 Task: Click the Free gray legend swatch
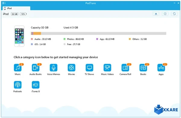coord(65,44)
